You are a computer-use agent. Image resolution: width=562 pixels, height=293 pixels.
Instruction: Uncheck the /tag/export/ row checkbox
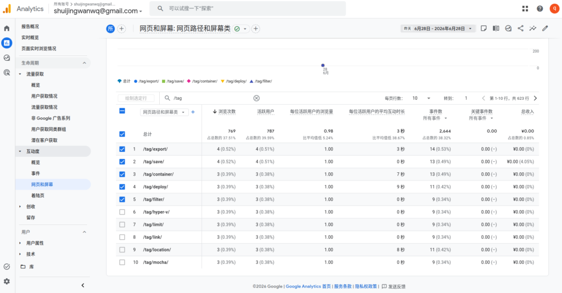tap(122, 149)
